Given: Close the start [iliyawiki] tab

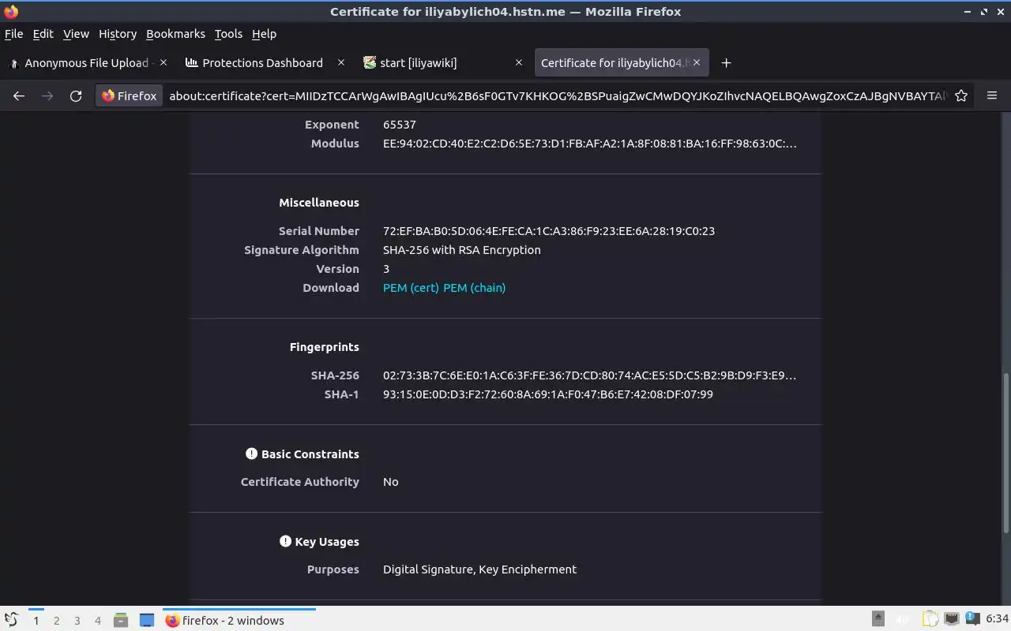Looking at the screenshot, I should coord(519,62).
